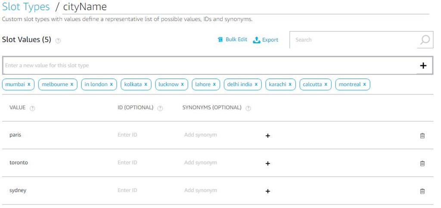Focus the new slot value input

207,65
